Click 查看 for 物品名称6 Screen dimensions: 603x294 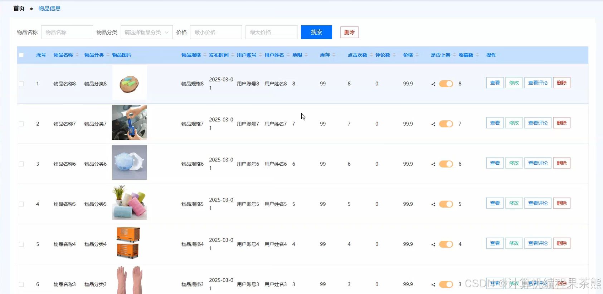[x=495, y=163]
